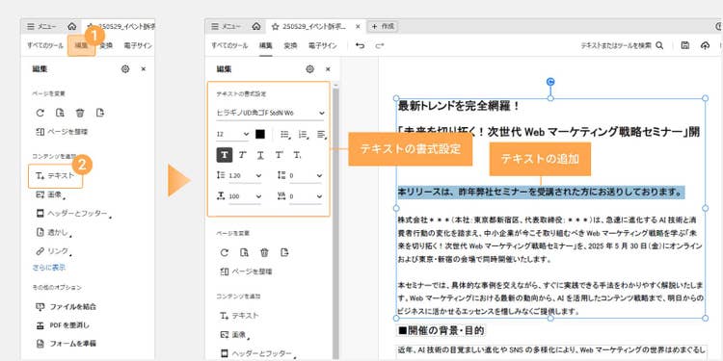723x361 pixels.
Task: Click numbered list icon
Action: [303, 135]
